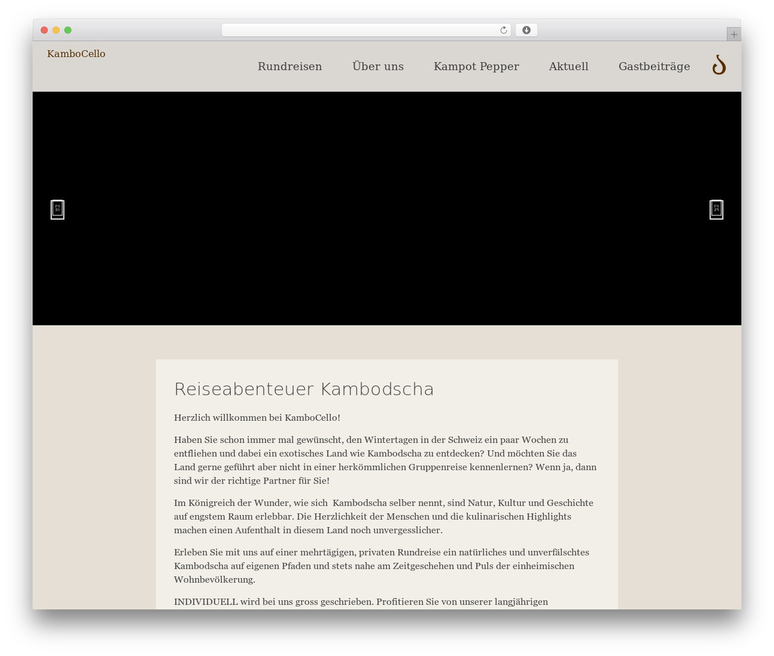Click paragraph starting Haben Sie schon immer
774x656 pixels.
(385, 460)
